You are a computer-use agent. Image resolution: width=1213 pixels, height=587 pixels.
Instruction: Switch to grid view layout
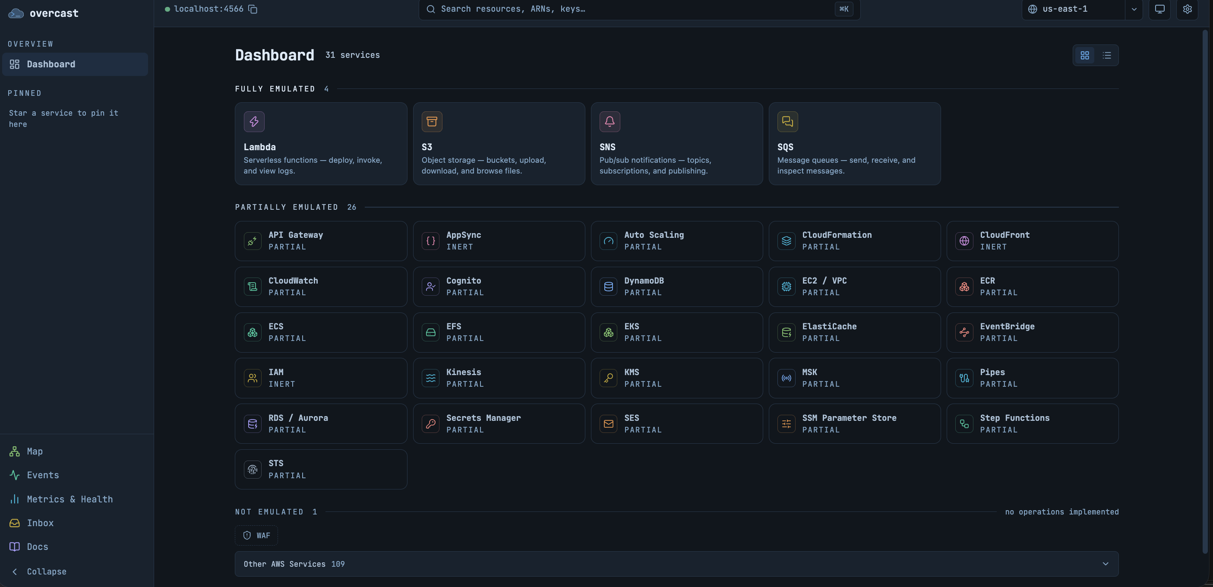pyautogui.click(x=1084, y=56)
